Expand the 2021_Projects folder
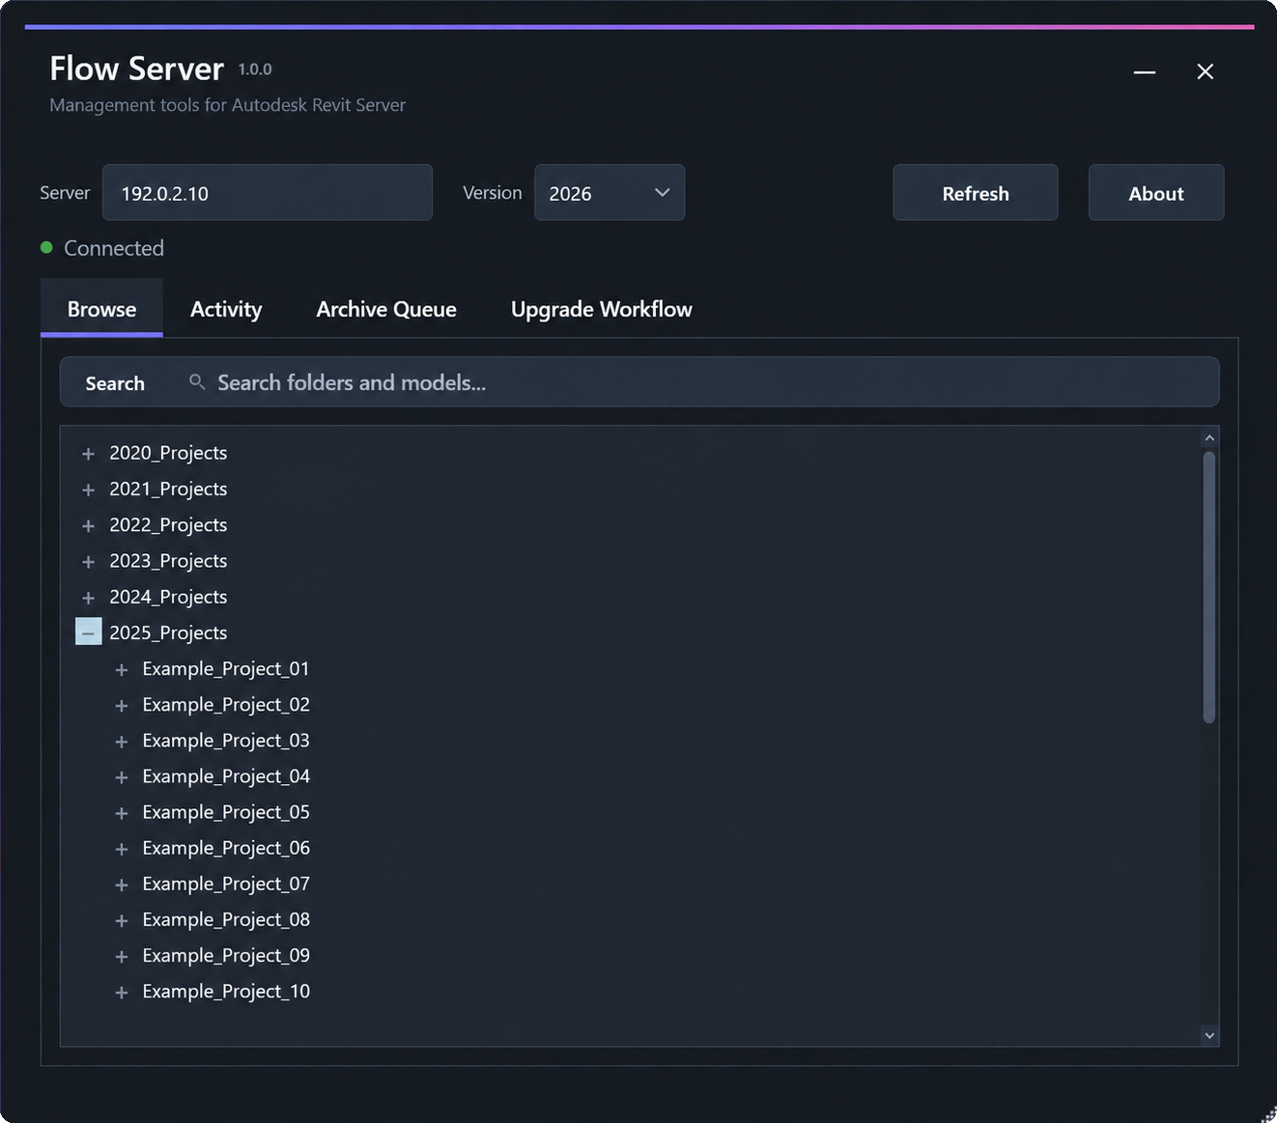The width and height of the screenshot is (1277, 1123). click(88, 490)
